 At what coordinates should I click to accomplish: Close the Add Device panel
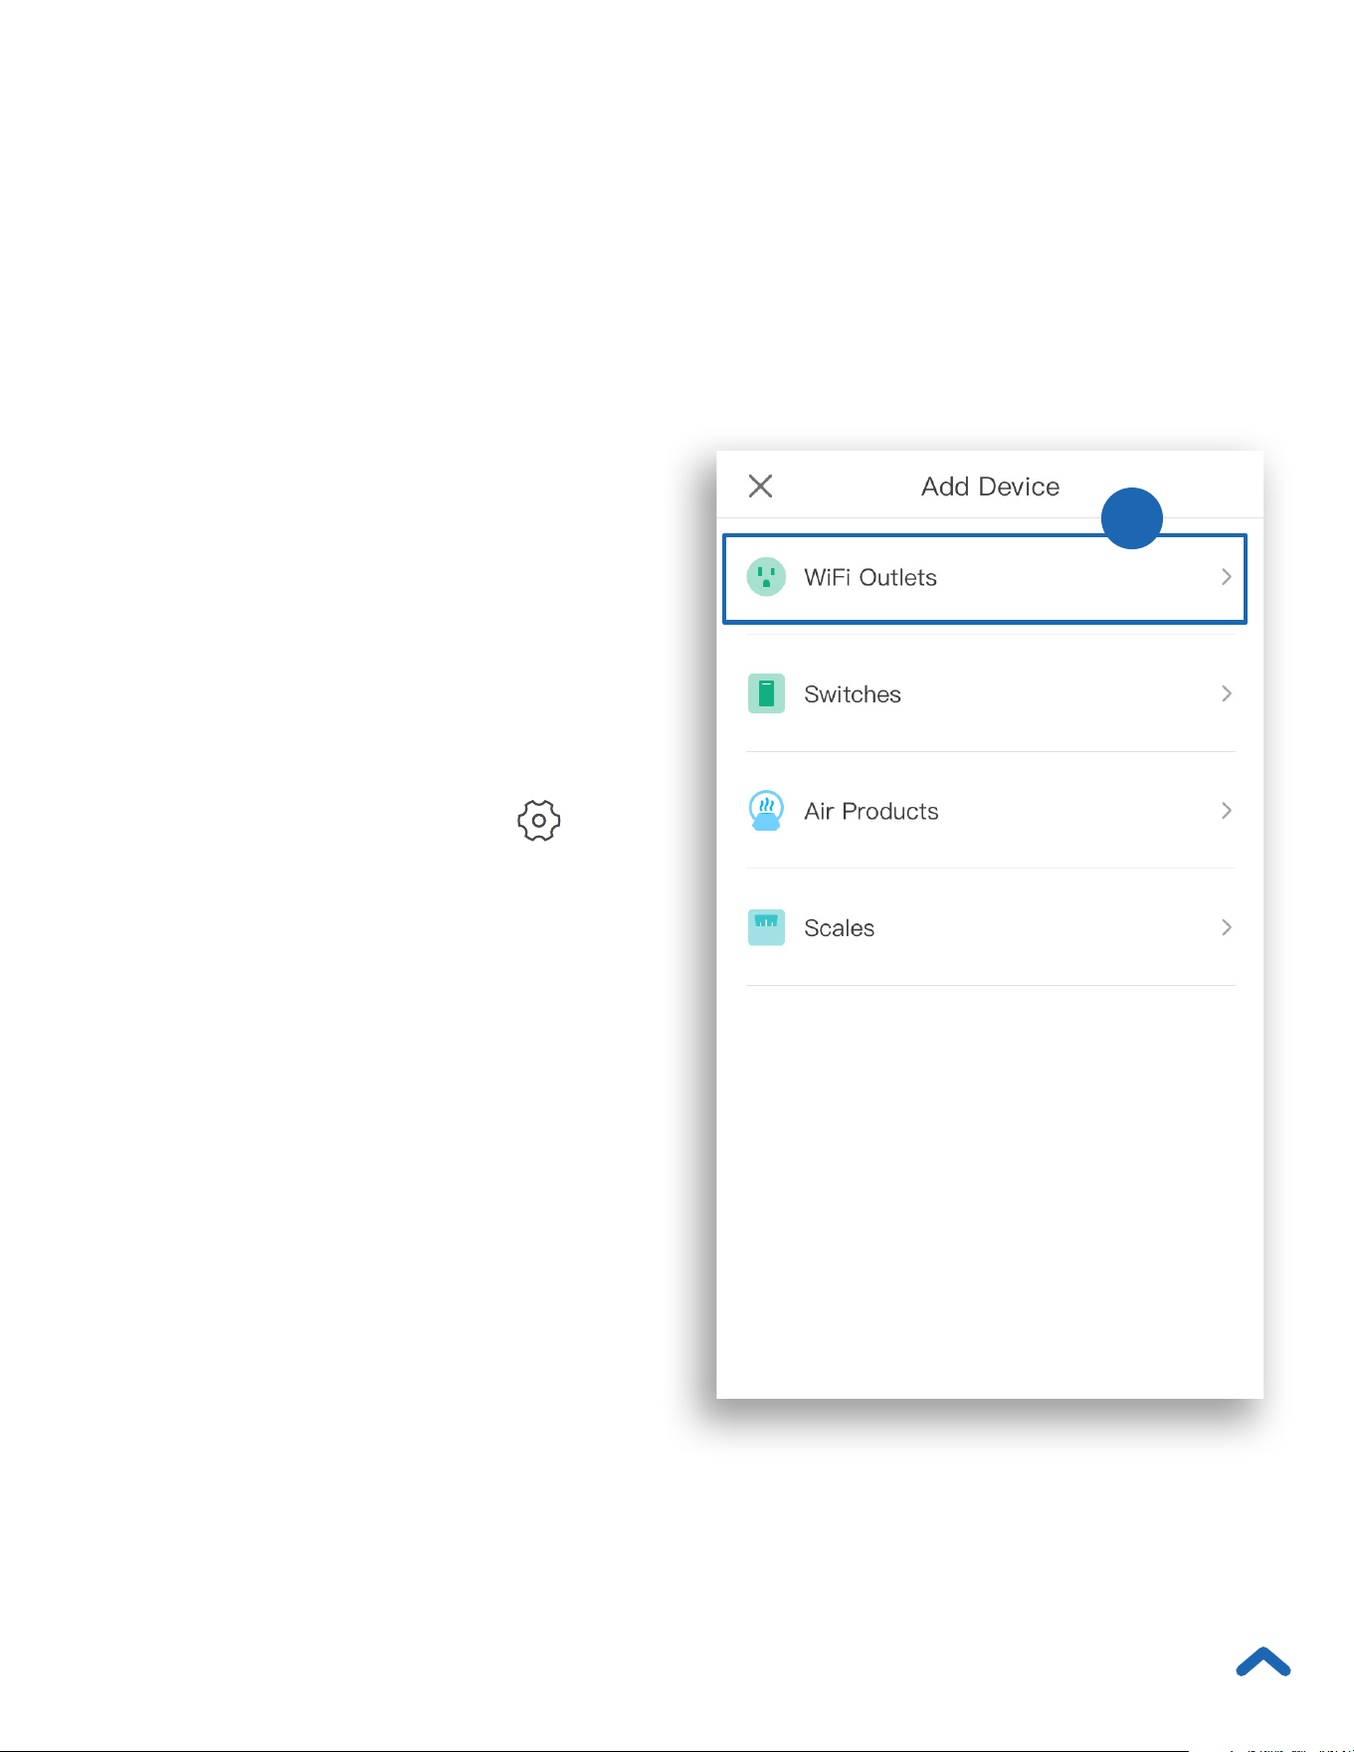point(760,486)
